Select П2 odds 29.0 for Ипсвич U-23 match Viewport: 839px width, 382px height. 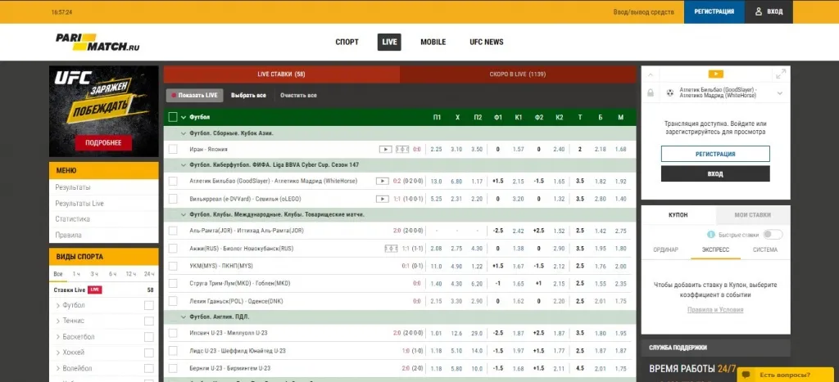(478, 333)
